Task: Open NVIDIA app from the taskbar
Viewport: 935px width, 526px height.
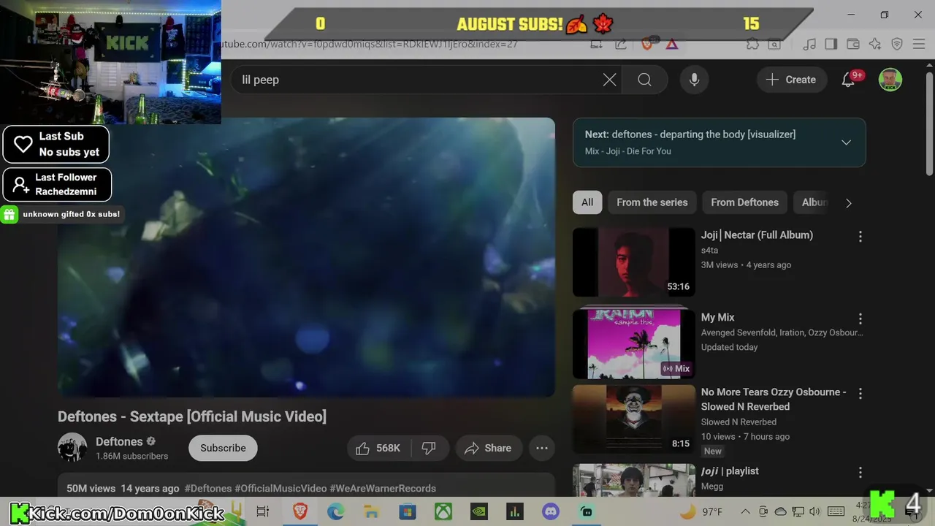Action: (x=479, y=511)
